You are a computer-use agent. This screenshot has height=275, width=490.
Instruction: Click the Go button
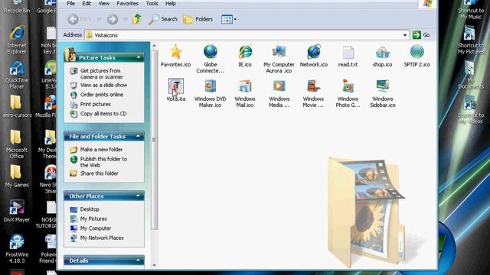tap(421, 35)
